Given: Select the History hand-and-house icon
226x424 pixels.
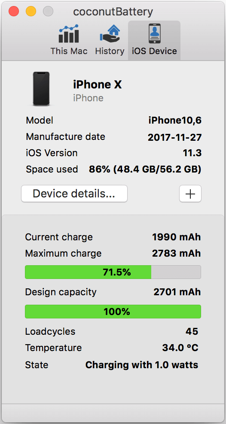Looking at the screenshot, I should point(110,34).
